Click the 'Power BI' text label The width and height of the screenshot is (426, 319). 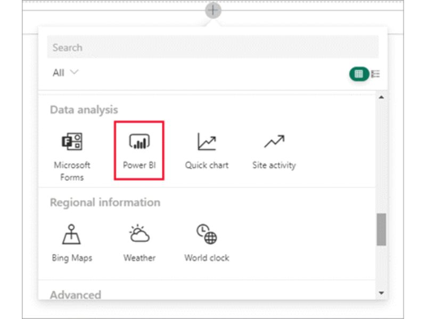(x=138, y=165)
